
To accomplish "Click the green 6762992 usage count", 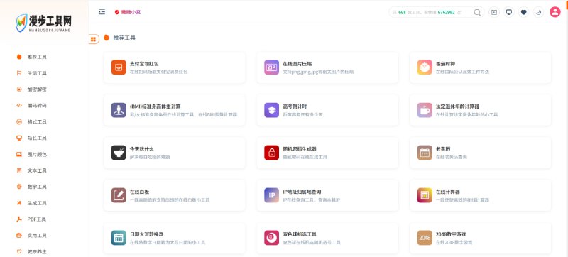I will [x=447, y=12].
